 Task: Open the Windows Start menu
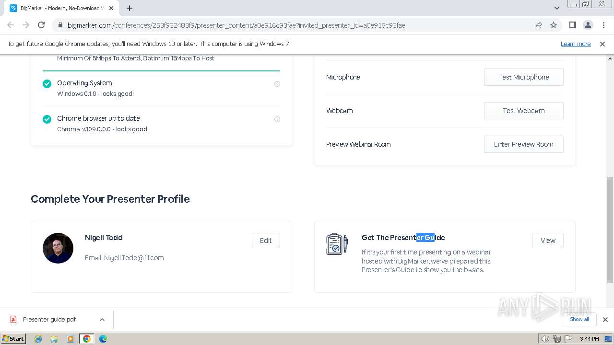tap(13, 339)
